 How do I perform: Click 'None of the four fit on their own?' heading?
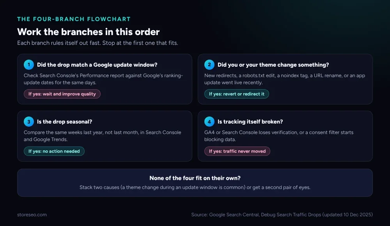click(x=195, y=178)
